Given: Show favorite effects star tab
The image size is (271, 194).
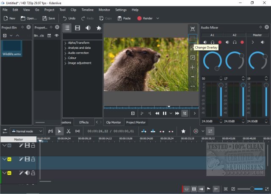Looking at the screenshot, I should click(99, 28).
